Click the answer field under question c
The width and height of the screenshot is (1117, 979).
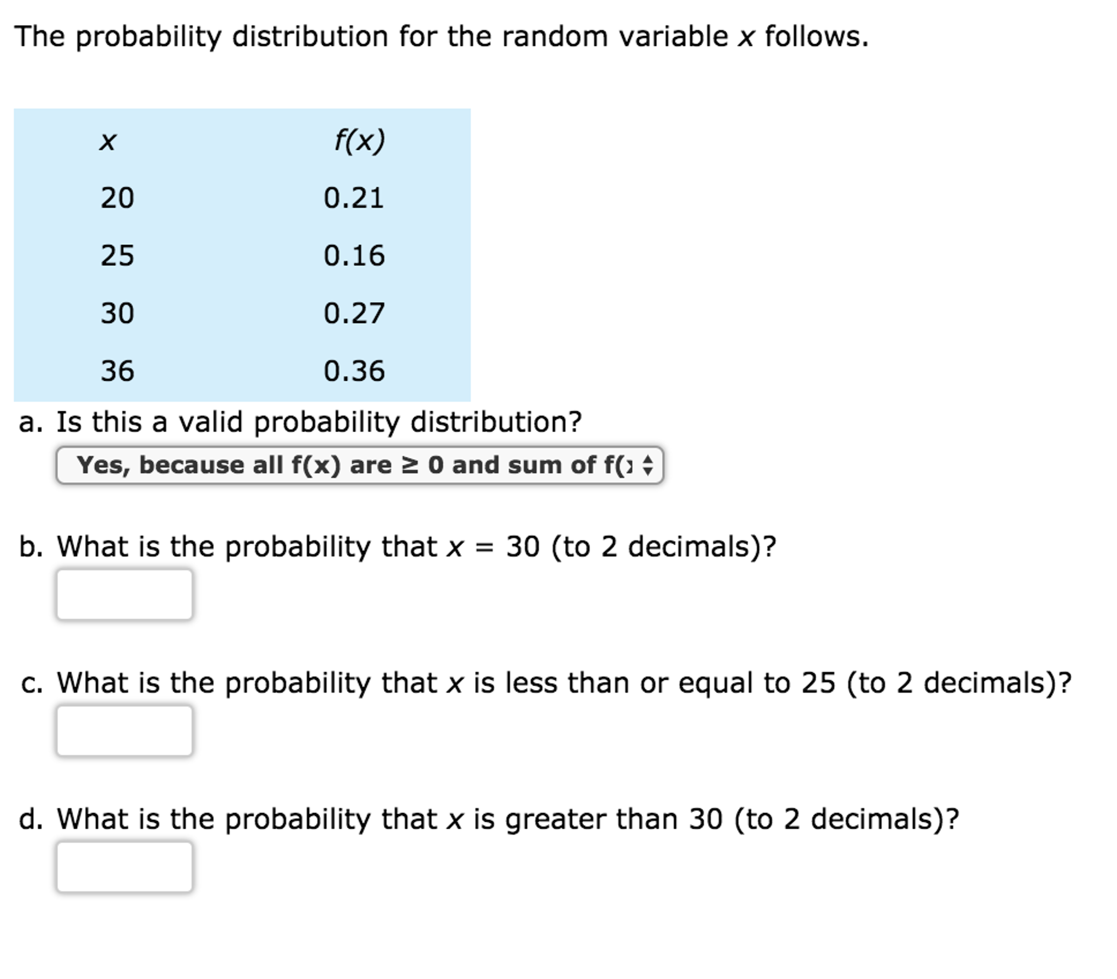pyautogui.click(x=124, y=731)
